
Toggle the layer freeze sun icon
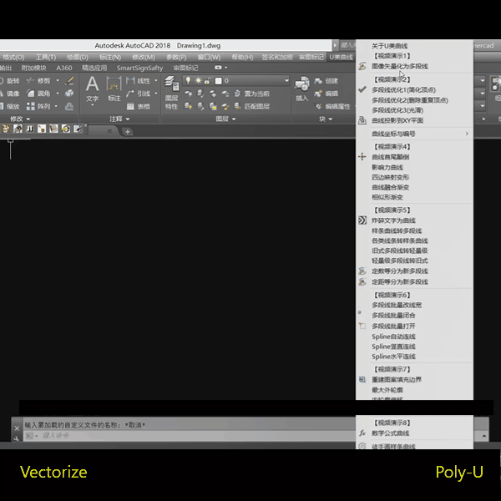click(198, 80)
